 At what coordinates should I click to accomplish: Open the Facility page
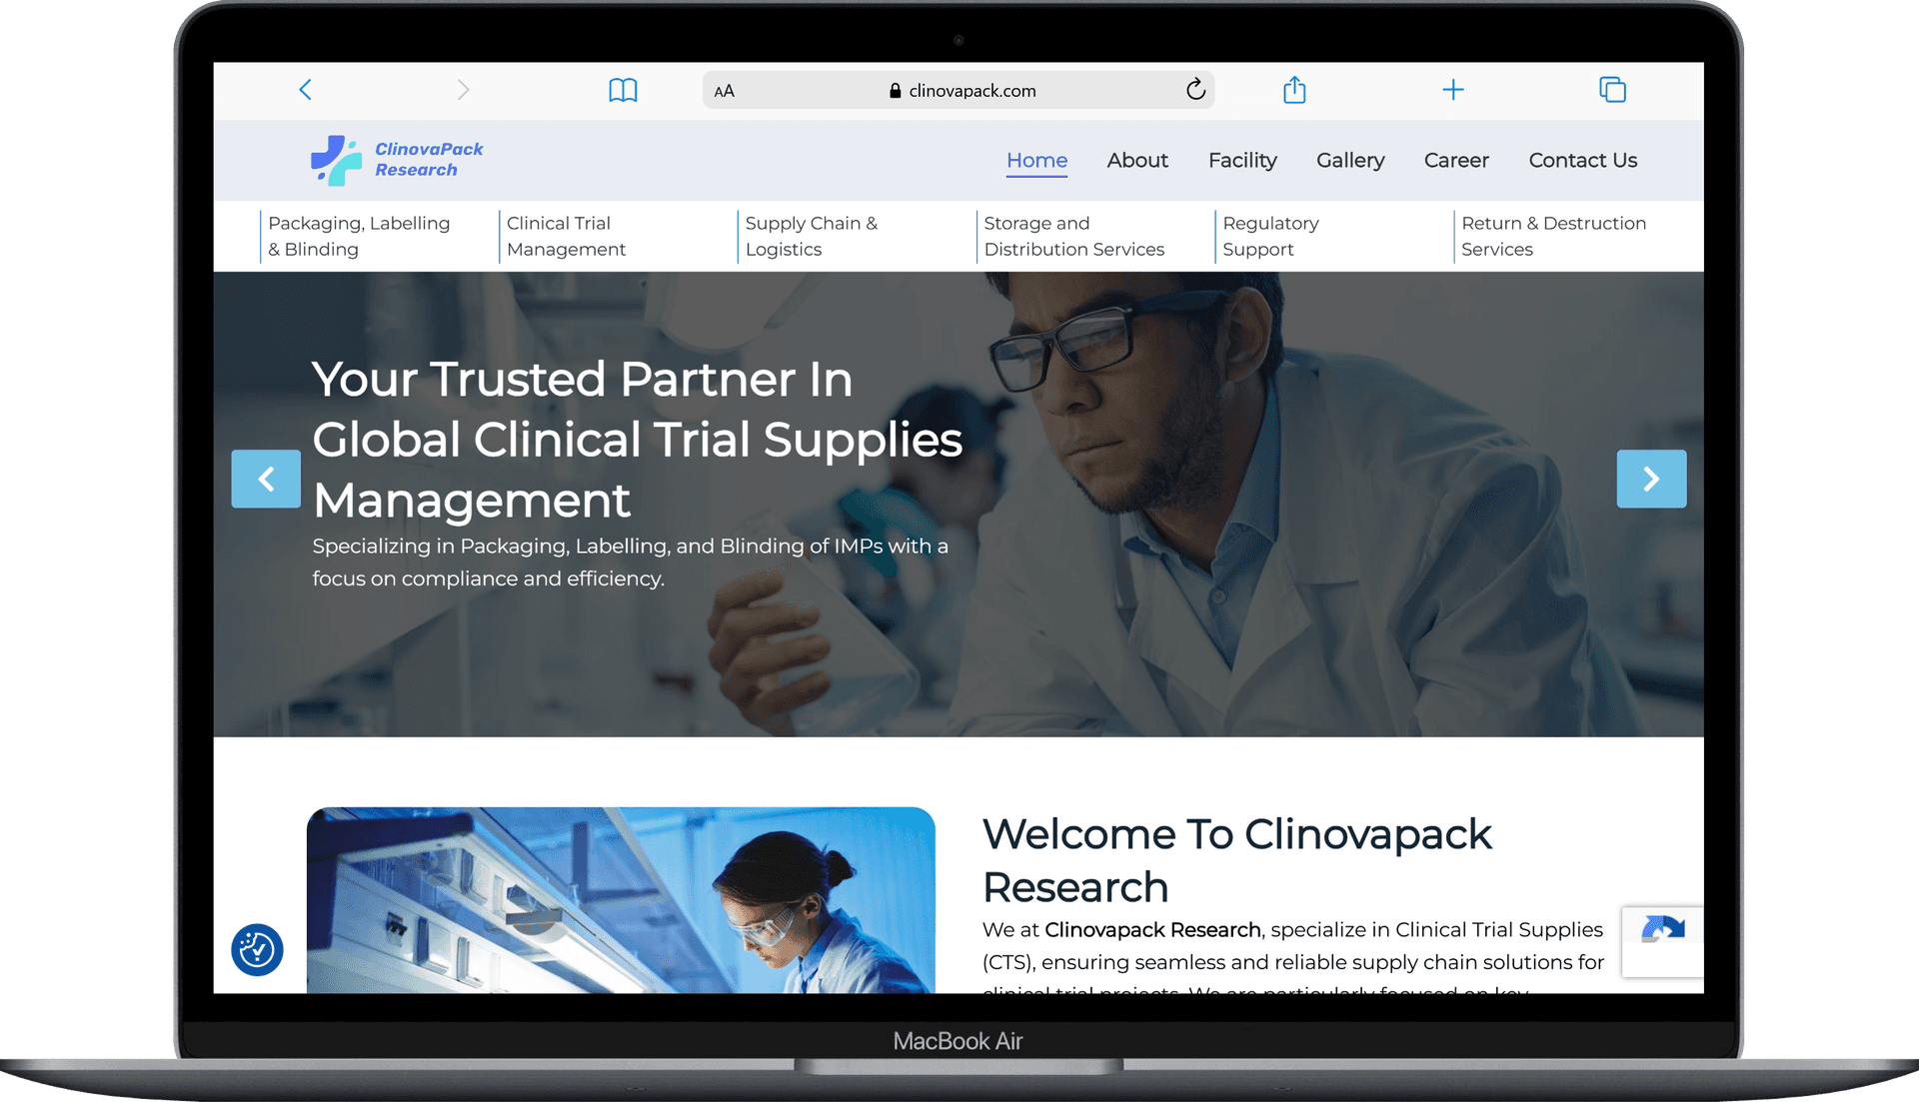pos(1242,160)
